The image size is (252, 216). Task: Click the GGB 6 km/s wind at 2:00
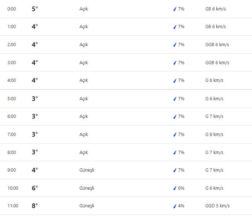[x=217, y=45]
